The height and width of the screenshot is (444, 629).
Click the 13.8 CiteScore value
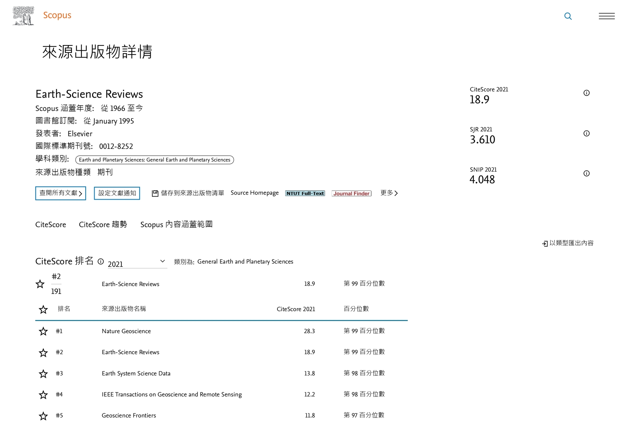pyautogui.click(x=309, y=373)
